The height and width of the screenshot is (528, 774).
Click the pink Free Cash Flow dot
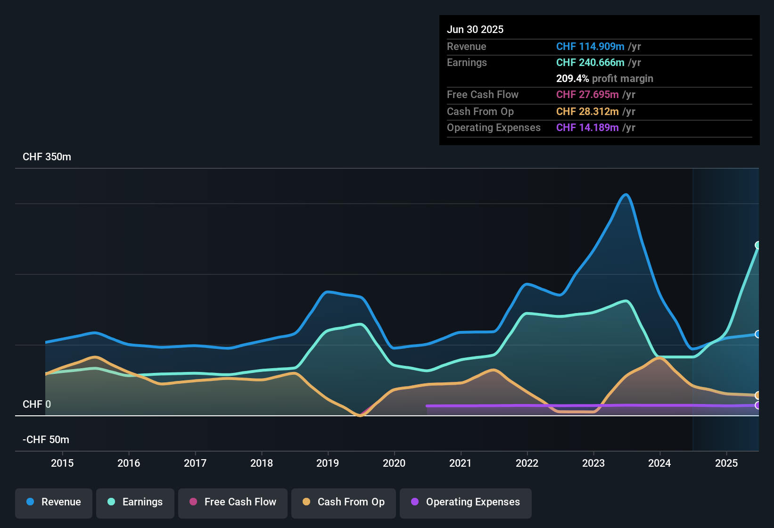click(x=193, y=502)
